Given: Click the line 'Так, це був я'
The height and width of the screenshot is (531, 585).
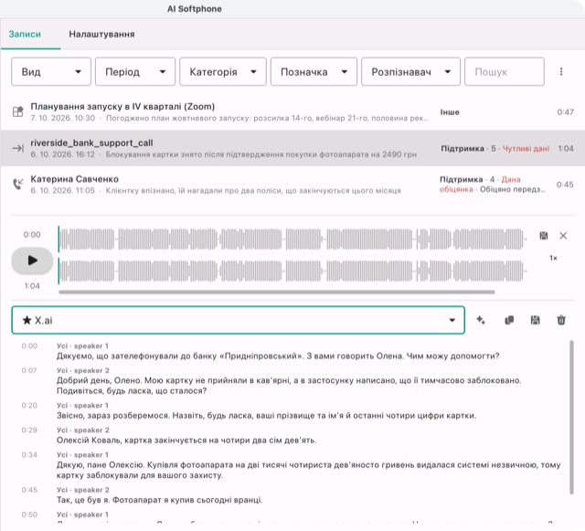Looking at the screenshot, I should pyautogui.click(x=160, y=500).
